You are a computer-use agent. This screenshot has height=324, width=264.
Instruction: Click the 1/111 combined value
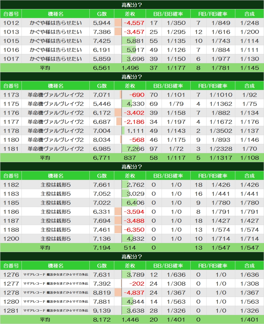click(x=249, y=50)
